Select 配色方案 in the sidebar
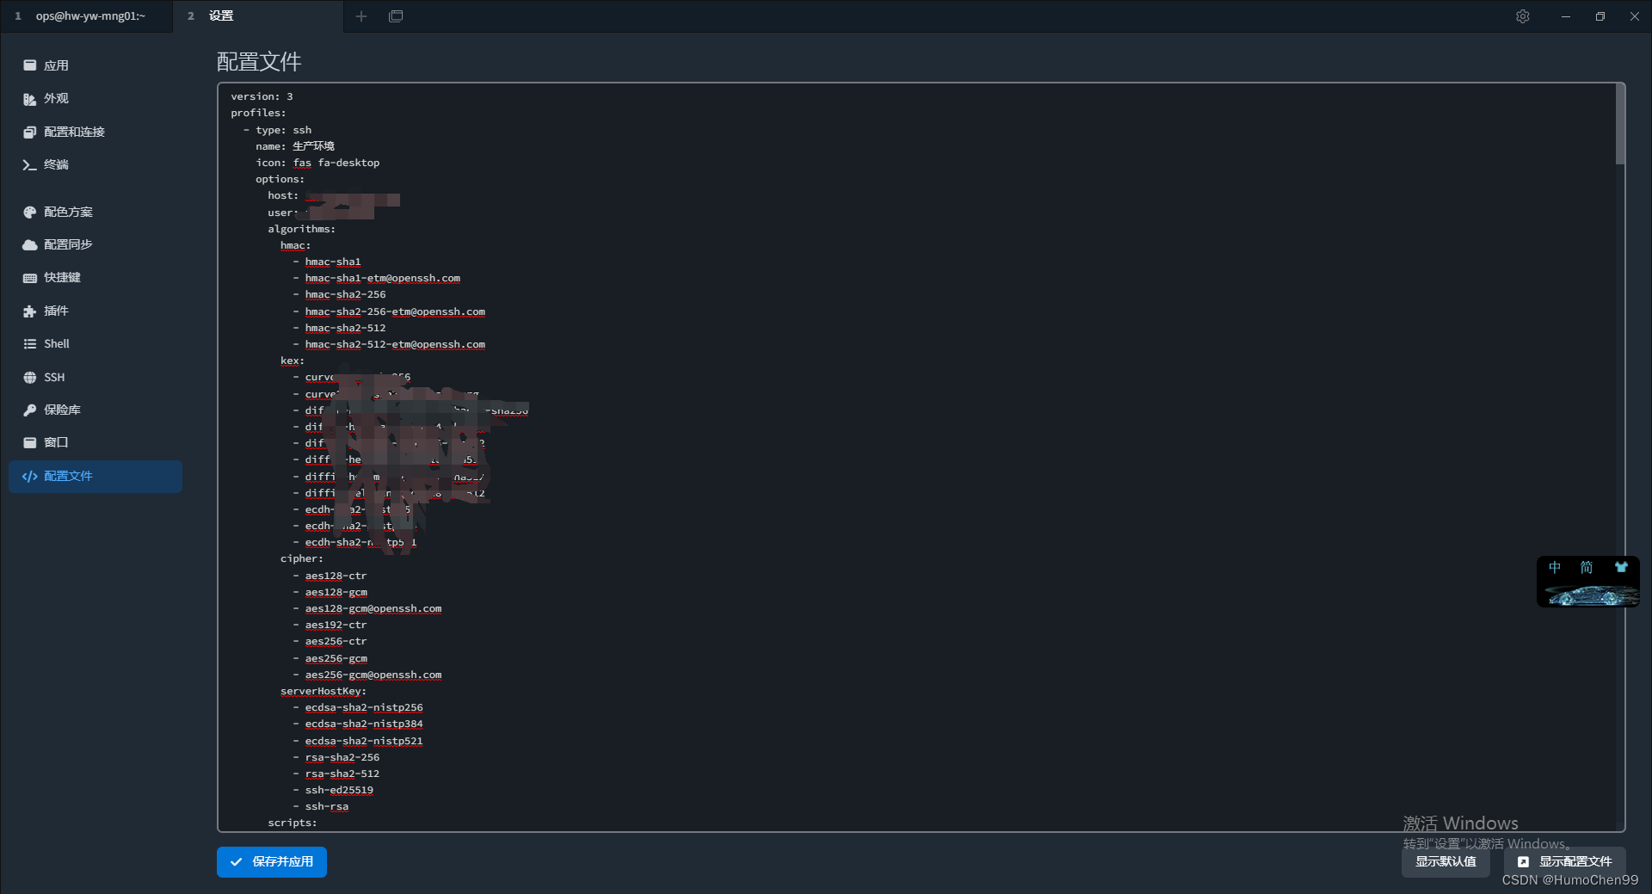This screenshot has height=894, width=1652. [x=96, y=212]
